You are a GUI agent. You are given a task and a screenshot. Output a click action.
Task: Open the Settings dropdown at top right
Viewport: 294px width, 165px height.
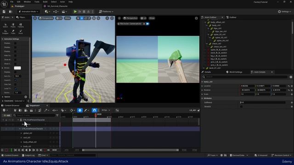(284, 11)
